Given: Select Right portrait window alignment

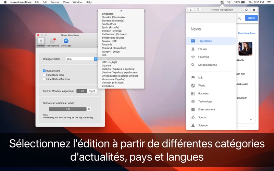Looking at the screenshot, I should (x=92, y=91).
